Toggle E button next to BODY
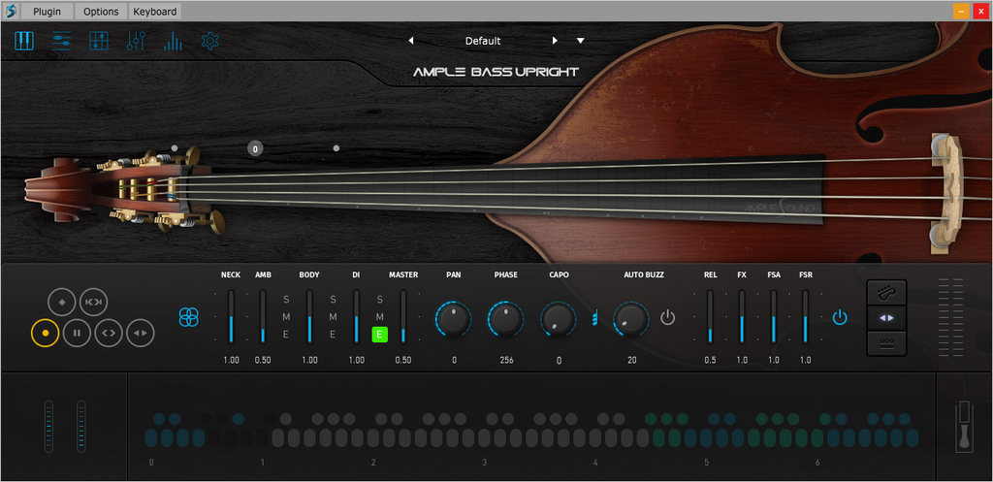The image size is (993, 482). [334, 335]
